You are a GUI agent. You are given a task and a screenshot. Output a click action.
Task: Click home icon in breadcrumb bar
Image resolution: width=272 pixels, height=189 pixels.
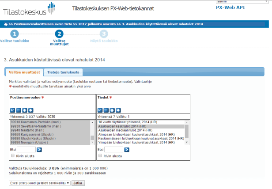(x=6, y=23)
